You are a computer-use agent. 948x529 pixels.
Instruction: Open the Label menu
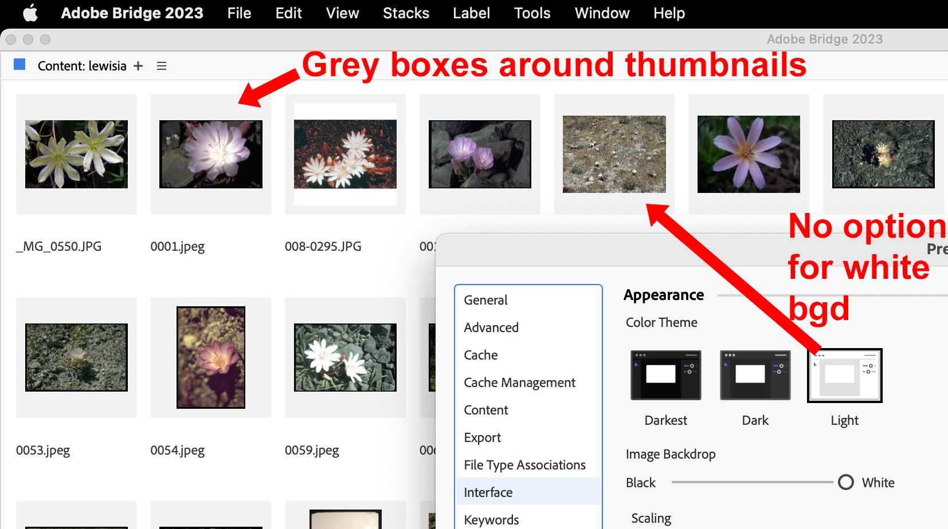coord(471,13)
